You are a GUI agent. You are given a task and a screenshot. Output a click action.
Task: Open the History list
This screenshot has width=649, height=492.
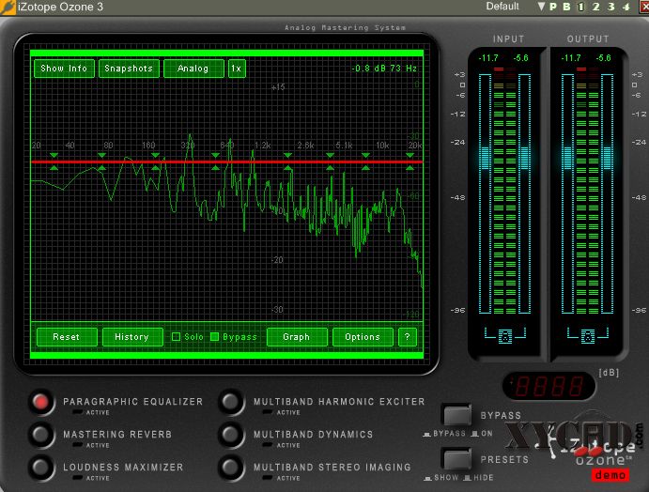pyautogui.click(x=132, y=337)
